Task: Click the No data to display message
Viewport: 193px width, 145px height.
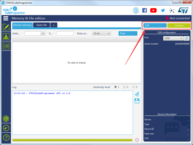Action: [x=77, y=63]
